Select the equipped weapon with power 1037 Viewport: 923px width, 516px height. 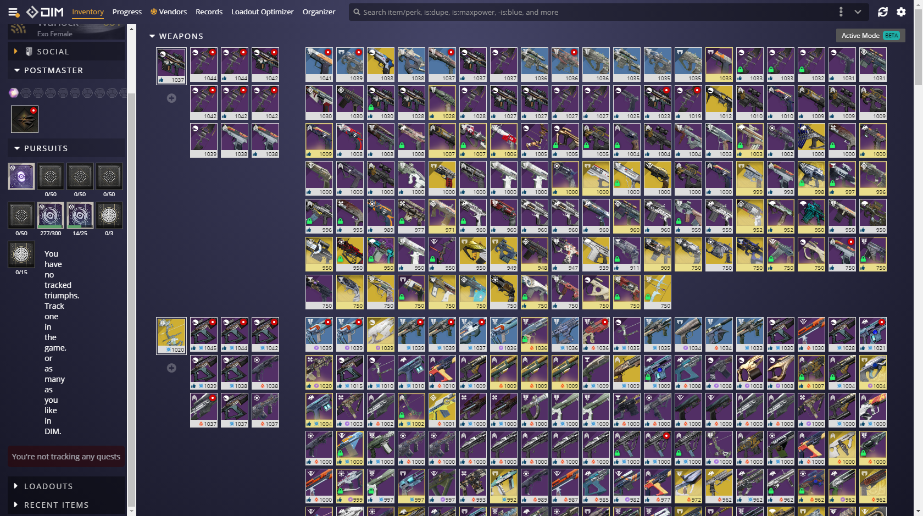pos(171,66)
